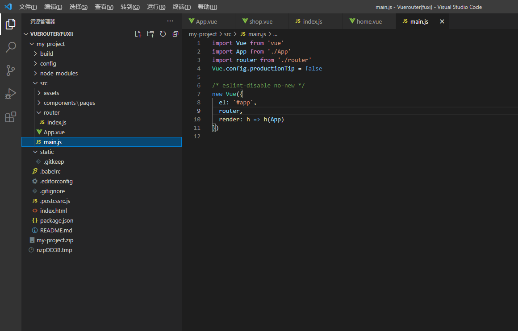Open the Search view in activity bar
The image size is (518, 331).
click(11, 47)
